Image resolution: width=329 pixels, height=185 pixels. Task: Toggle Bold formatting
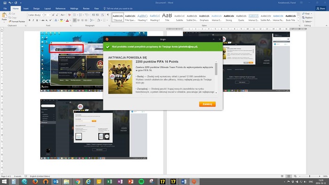click(29, 20)
